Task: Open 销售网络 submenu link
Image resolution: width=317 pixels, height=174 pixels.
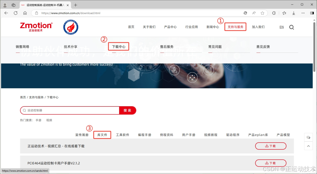Action: coord(22,47)
